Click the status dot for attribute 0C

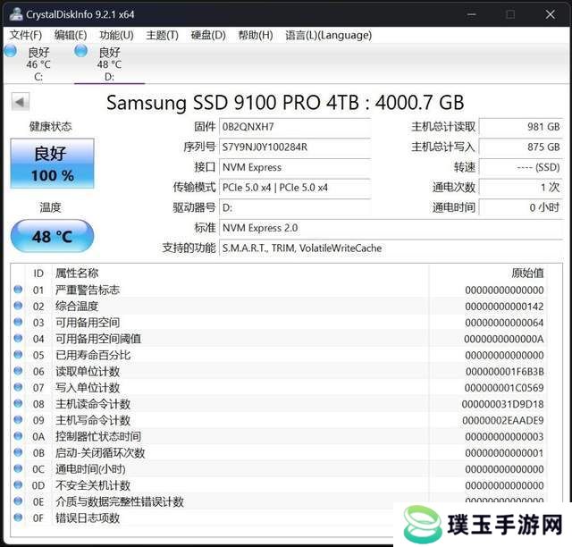18,468
